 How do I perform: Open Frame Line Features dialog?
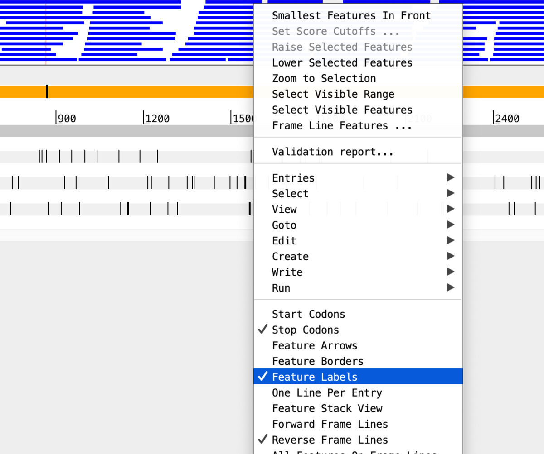358,125
